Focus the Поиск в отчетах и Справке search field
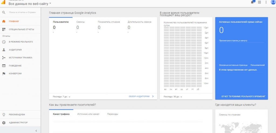 (22, 12)
